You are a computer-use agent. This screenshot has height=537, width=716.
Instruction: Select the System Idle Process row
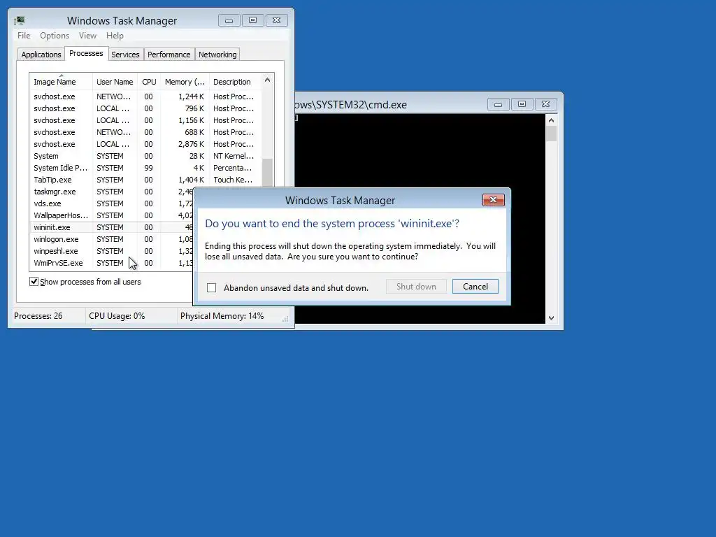tap(145, 168)
